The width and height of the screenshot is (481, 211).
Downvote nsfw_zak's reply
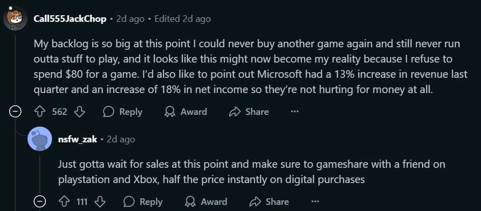99,202
